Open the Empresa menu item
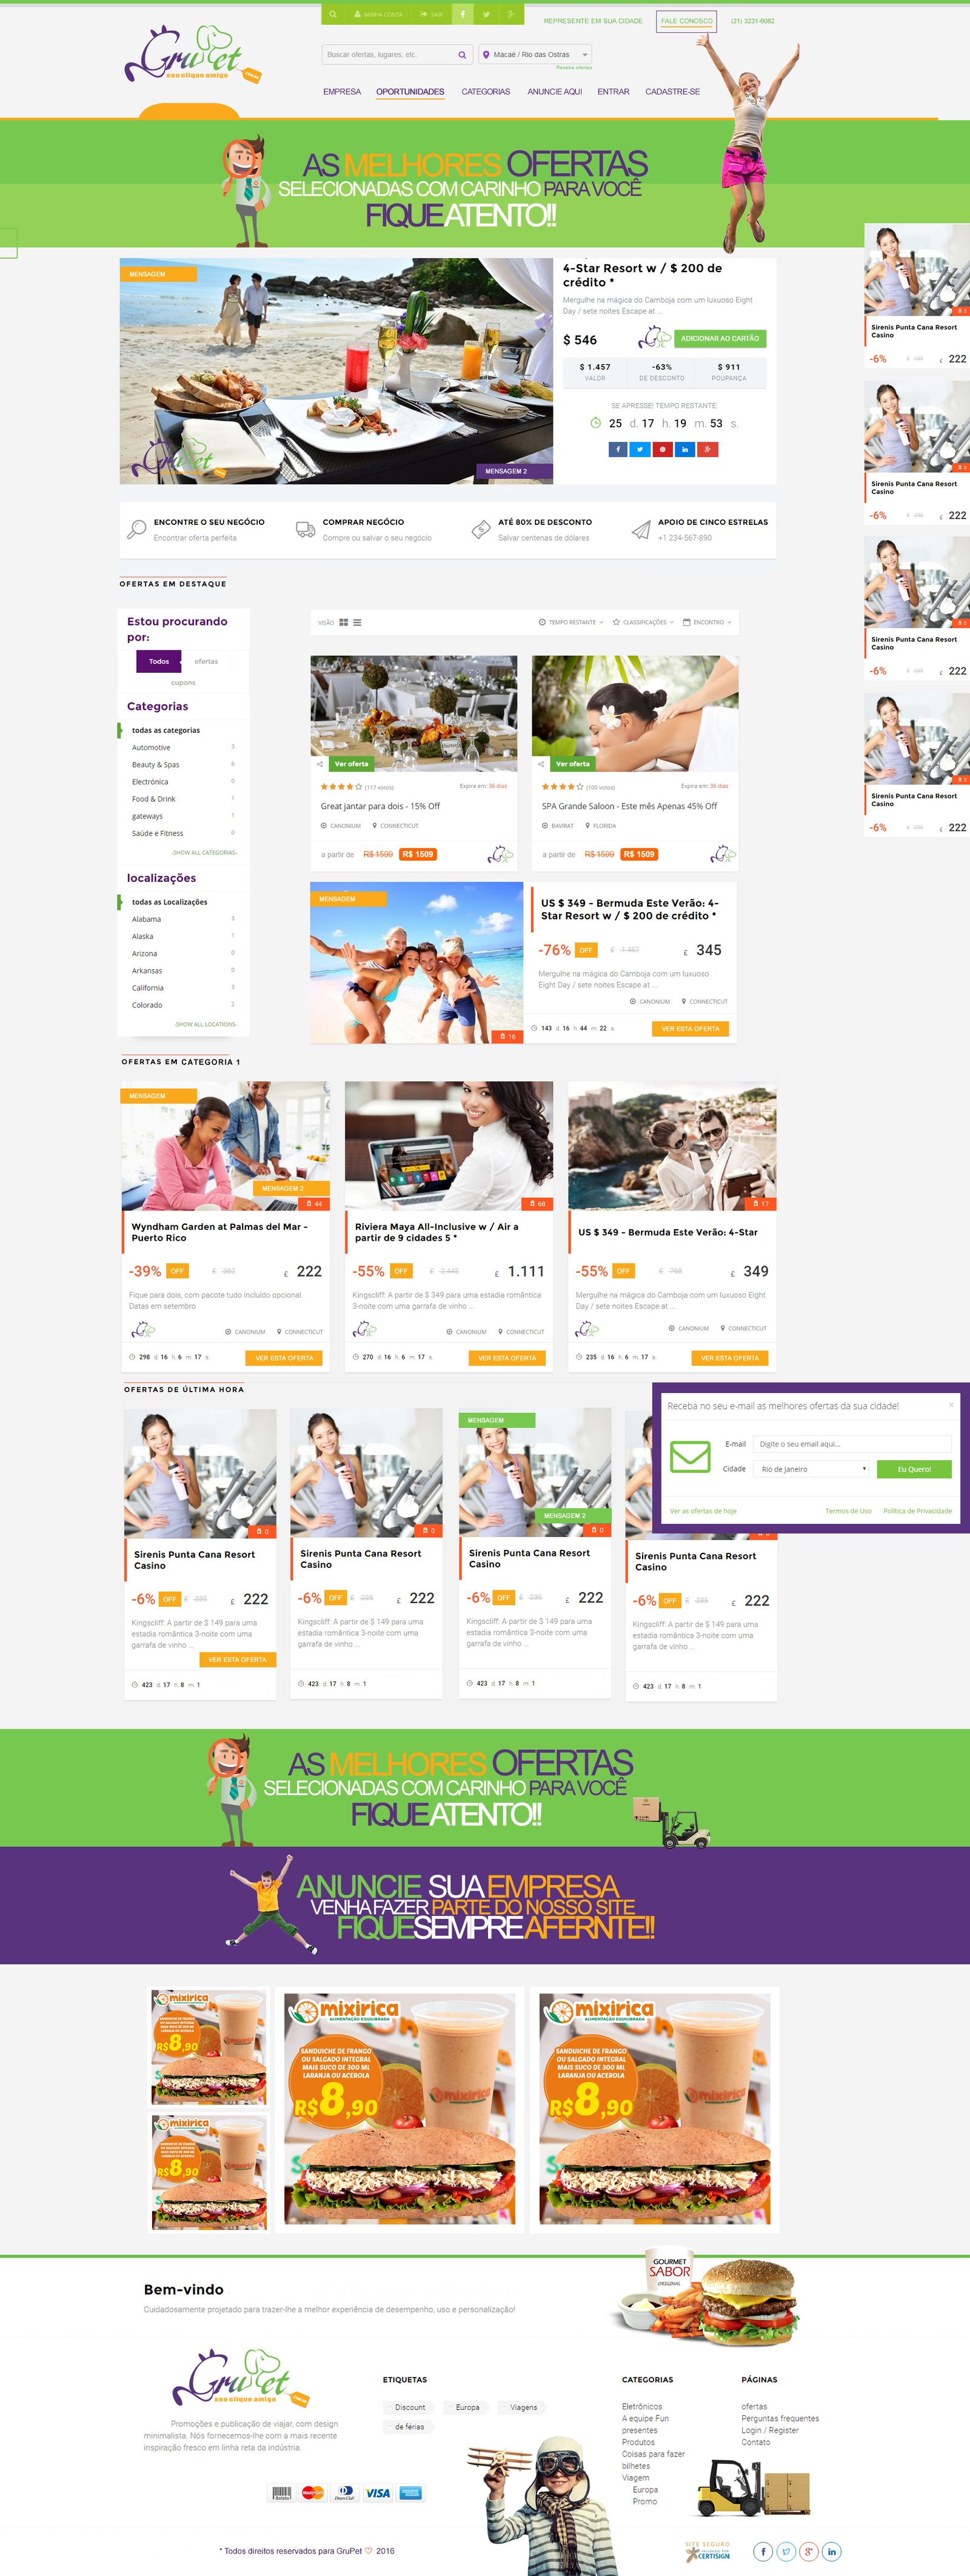 click(342, 92)
